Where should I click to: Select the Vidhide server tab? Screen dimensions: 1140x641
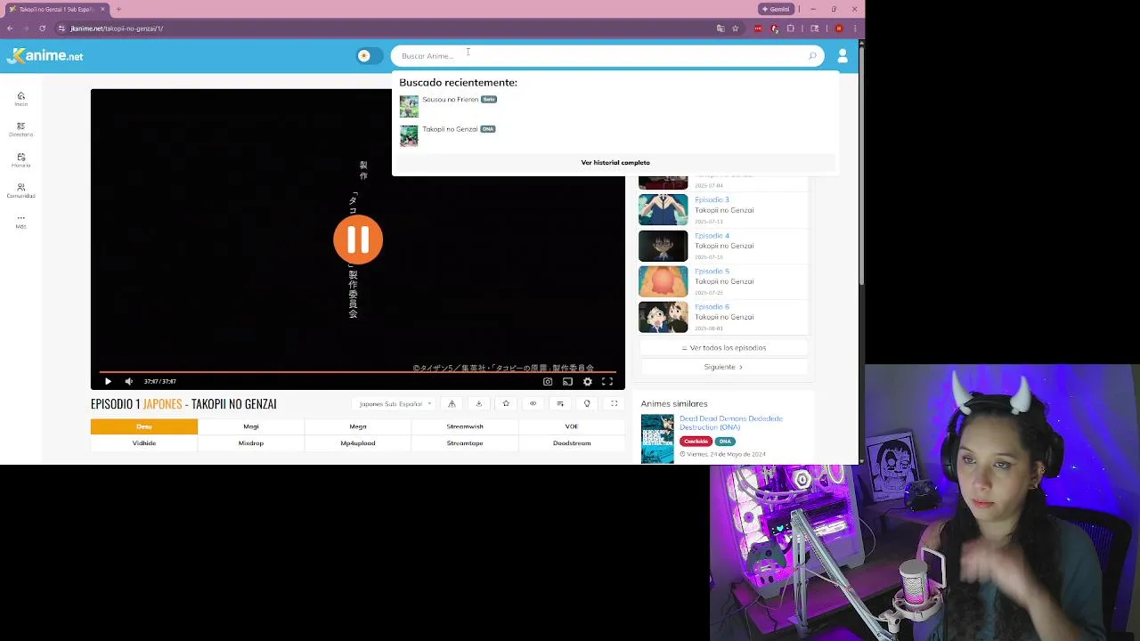tap(144, 443)
